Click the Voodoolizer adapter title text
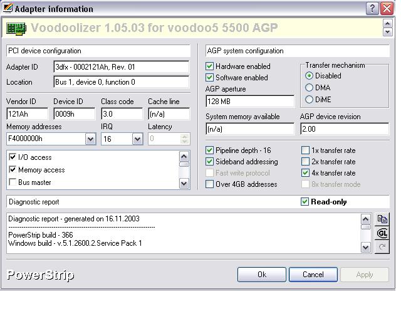The height and width of the screenshot is (321, 401). click(x=154, y=28)
